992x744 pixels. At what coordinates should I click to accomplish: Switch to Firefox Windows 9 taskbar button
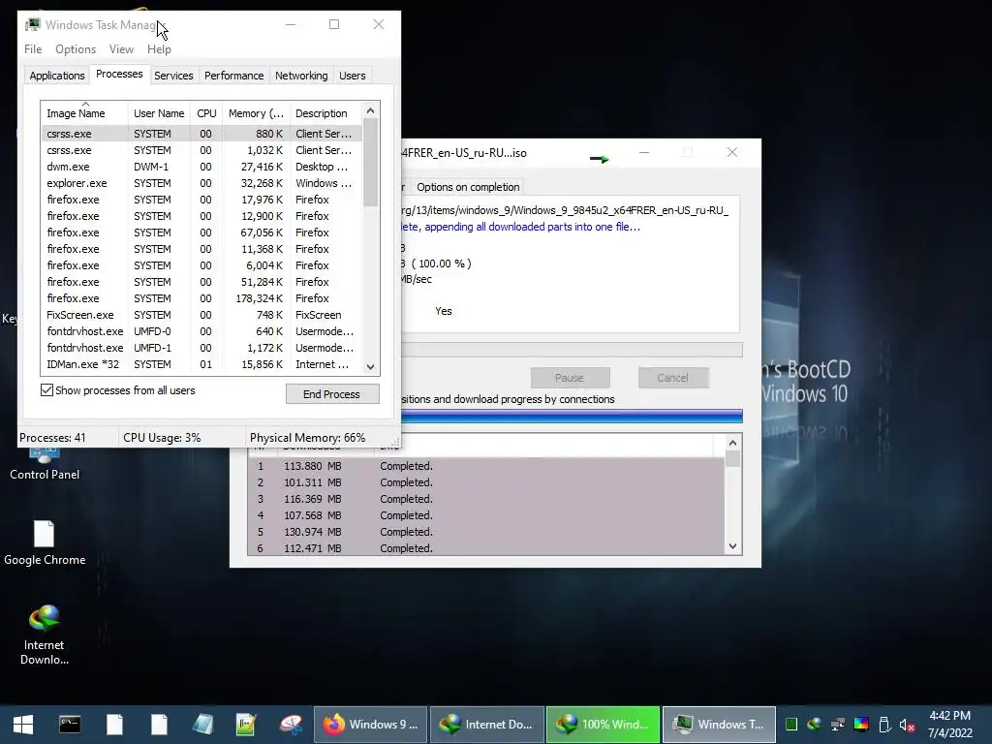pyautogui.click(x=371, y=725)
